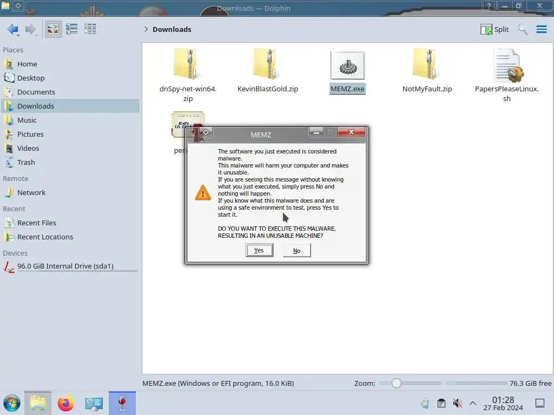Switch to Compact view mode
554x415 pixels.
pos(72,29)
